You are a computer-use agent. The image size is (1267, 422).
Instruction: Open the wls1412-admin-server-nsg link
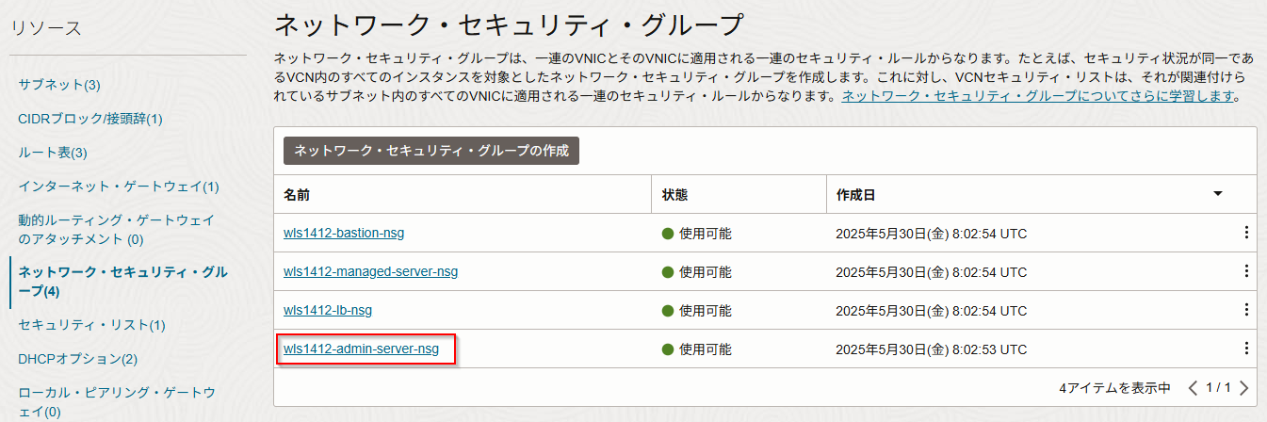(x=361, y=349)
